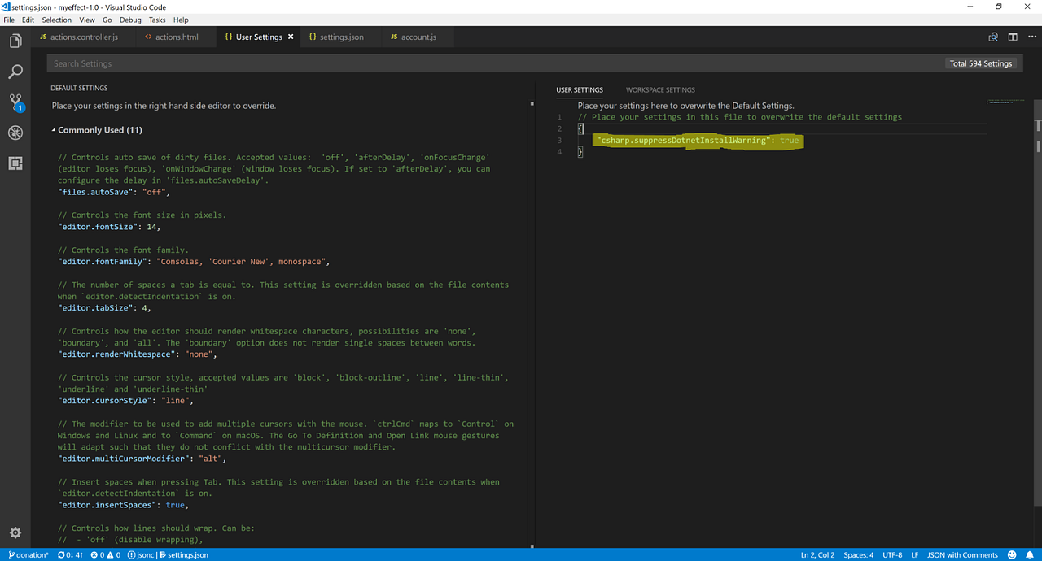Expand the Commonly Used settings section
The width and height of the screenshot is (1042, 561).
[x=96, y=130]
